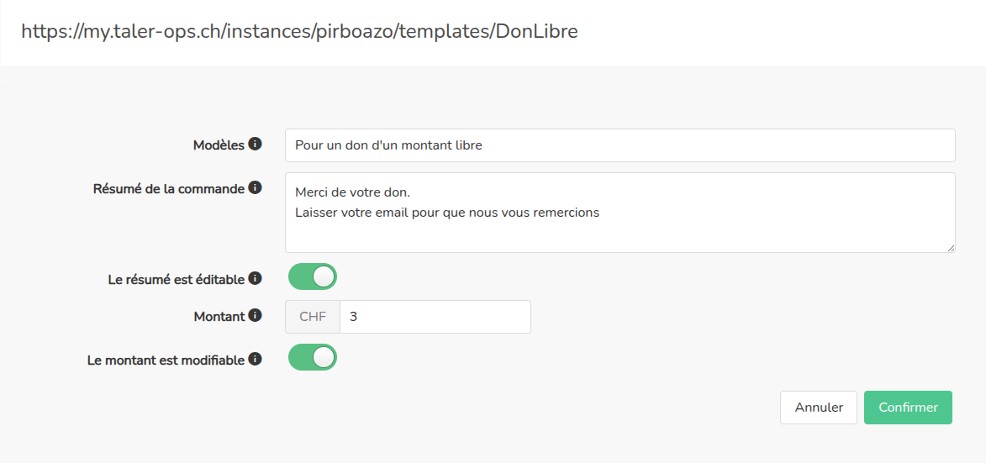This screenshot has width=986, height=463.
Task: Click the Montant field label
Action: pos(219,317)
